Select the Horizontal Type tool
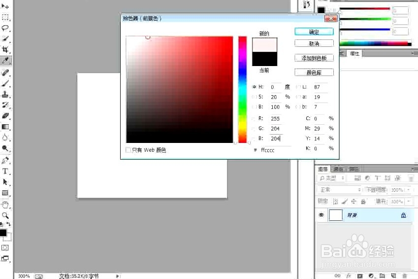The image size is (418, 279). coord(5,171)
